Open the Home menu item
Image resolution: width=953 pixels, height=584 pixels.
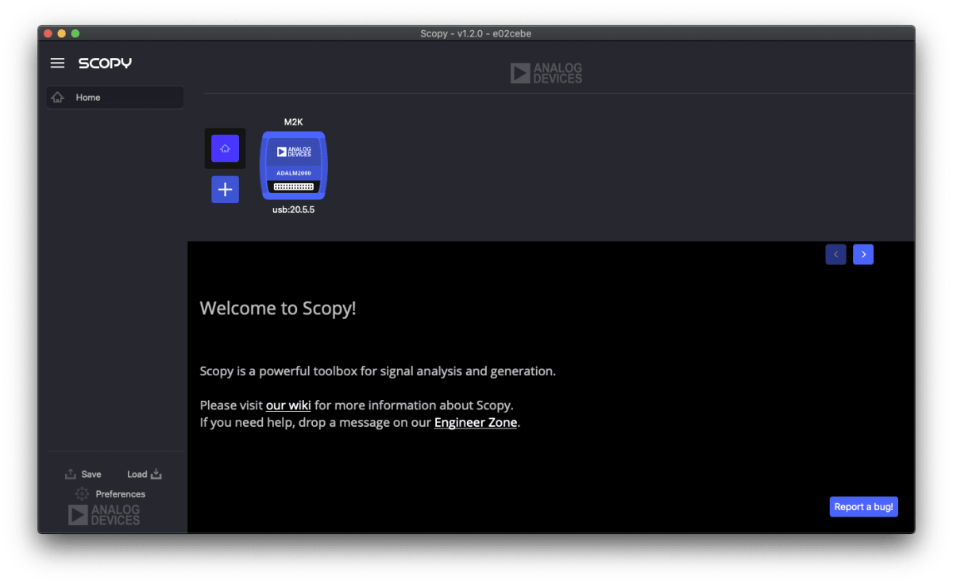114,98
